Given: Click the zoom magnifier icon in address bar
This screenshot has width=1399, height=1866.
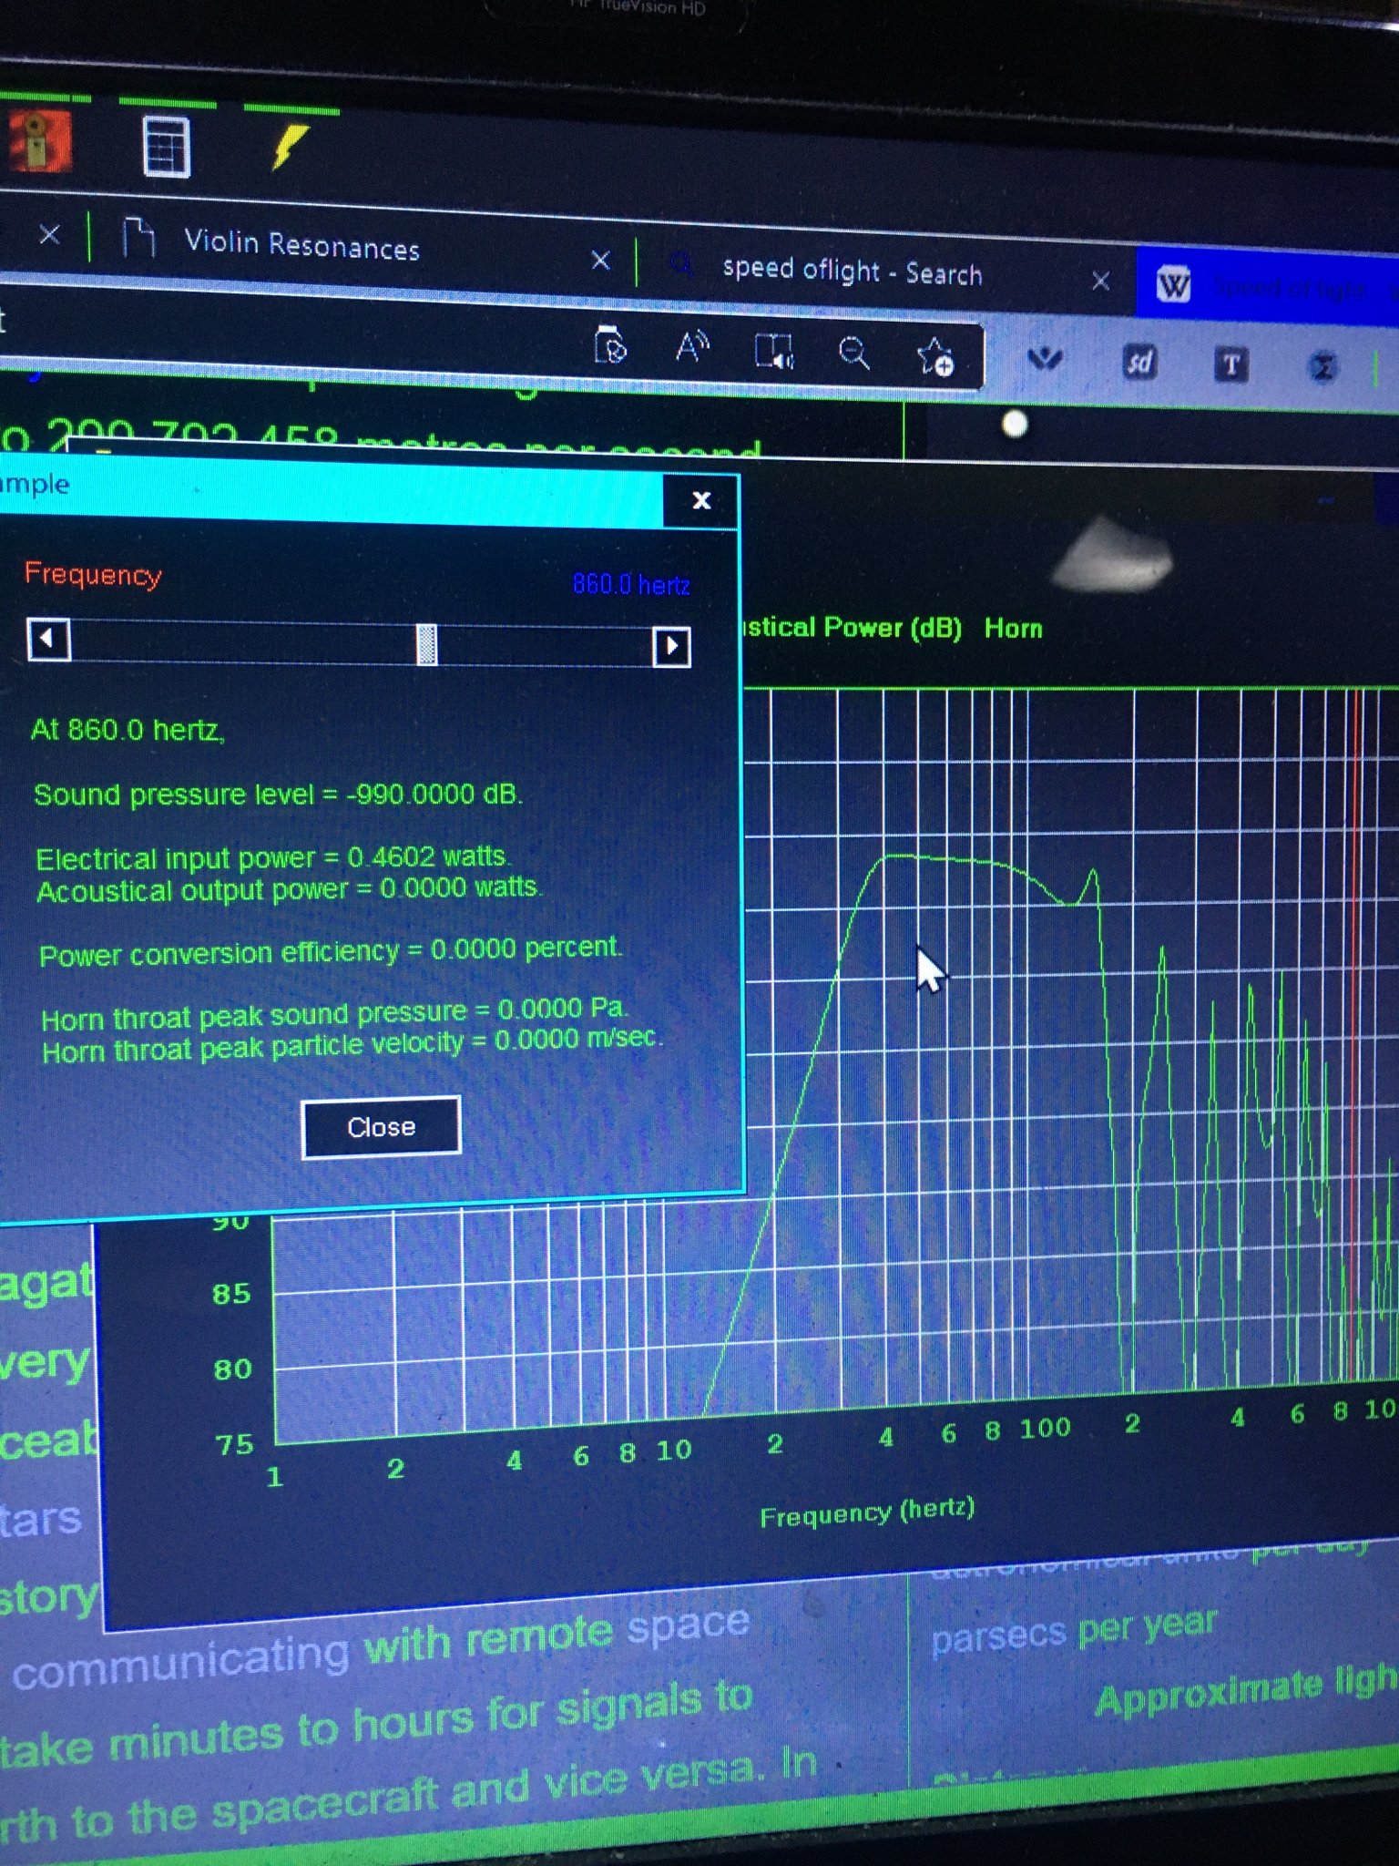Looking at the screenshot, I should click(853, 353).
